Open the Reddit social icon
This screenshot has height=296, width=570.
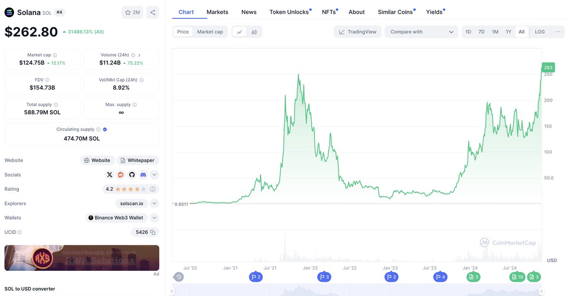(x=121, y=175)
